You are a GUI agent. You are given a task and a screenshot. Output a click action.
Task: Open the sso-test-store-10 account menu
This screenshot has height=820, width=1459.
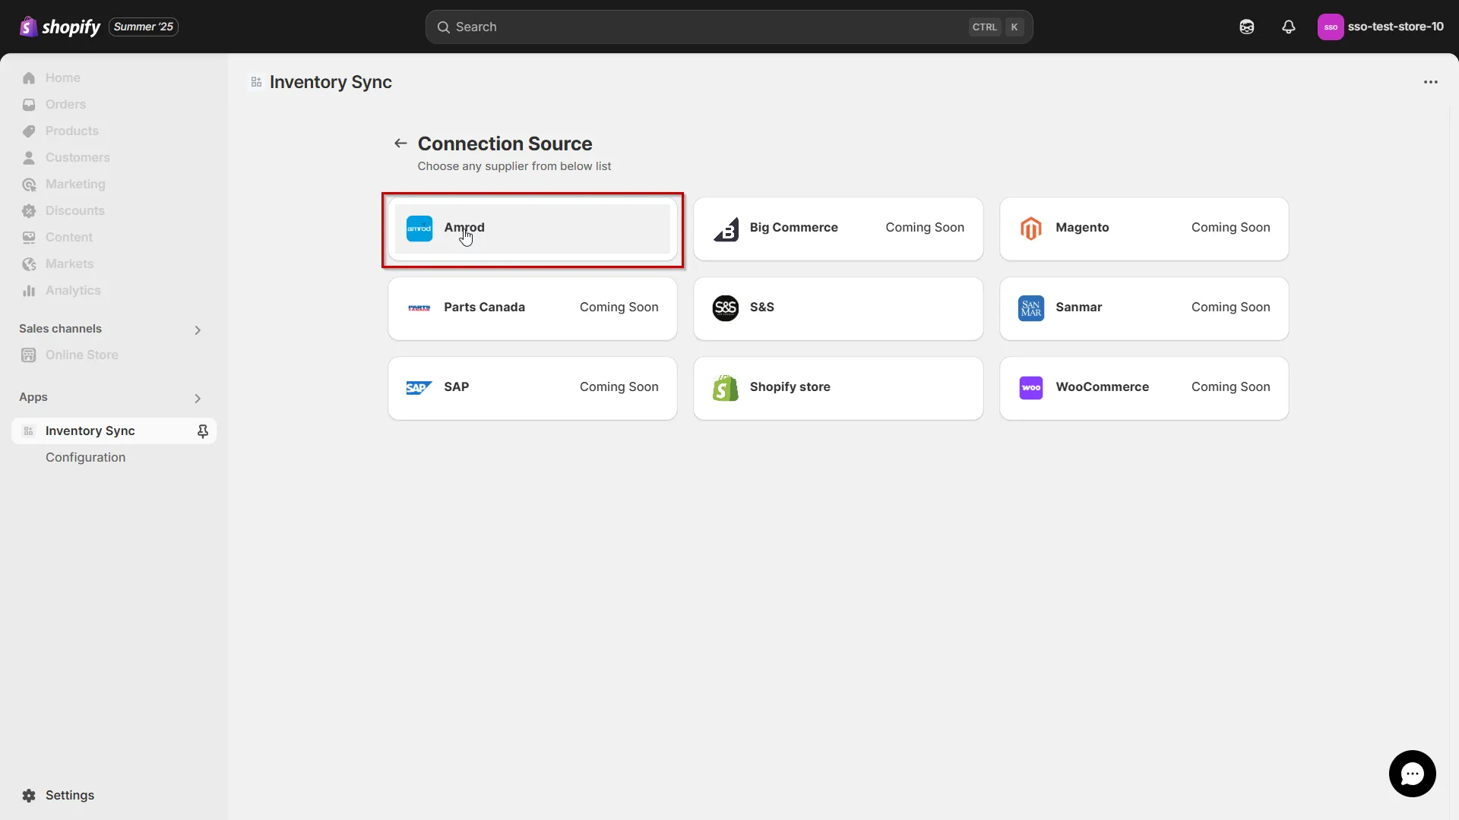[x=1381, y=27]
